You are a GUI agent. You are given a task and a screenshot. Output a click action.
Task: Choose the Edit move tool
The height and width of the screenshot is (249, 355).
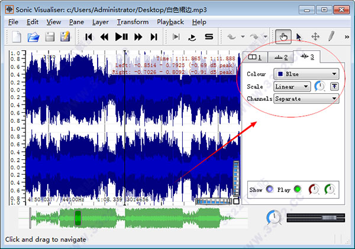coord(315,37)
